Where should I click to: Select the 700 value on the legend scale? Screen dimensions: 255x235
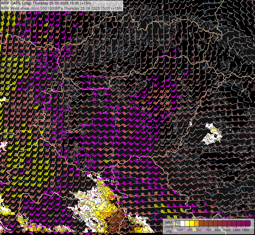[x=208, y=230]
